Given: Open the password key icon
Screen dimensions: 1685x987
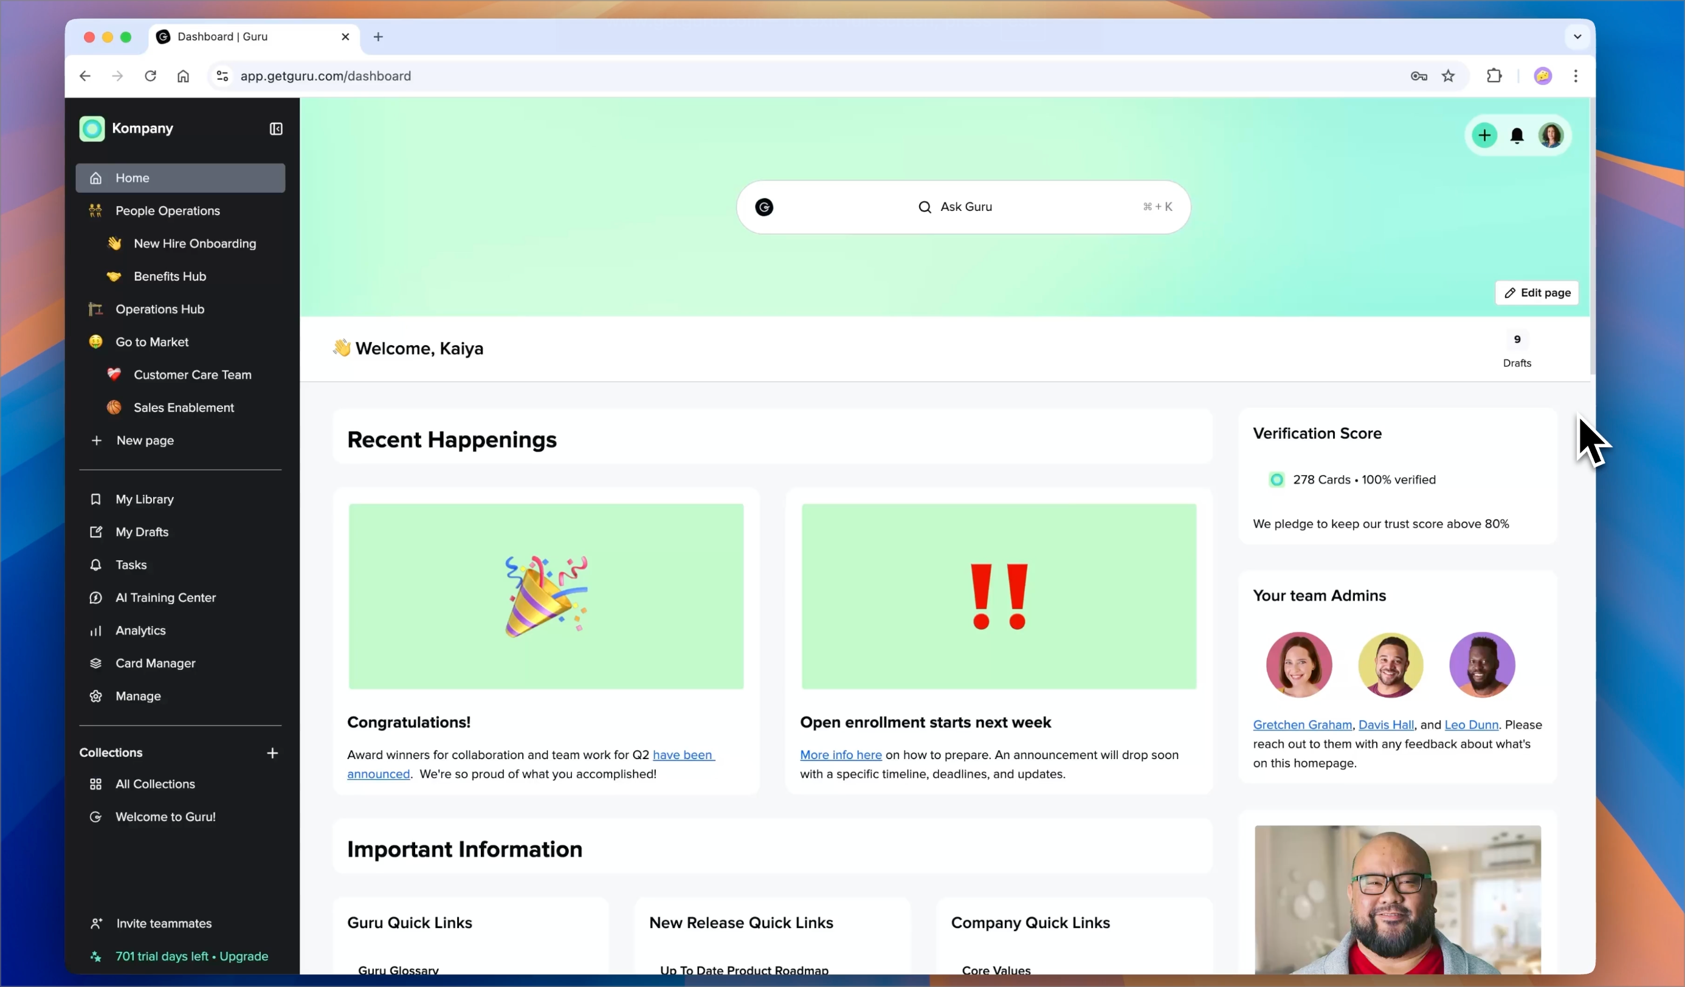Looking at the screenshot, I should tap(1419, 76).
